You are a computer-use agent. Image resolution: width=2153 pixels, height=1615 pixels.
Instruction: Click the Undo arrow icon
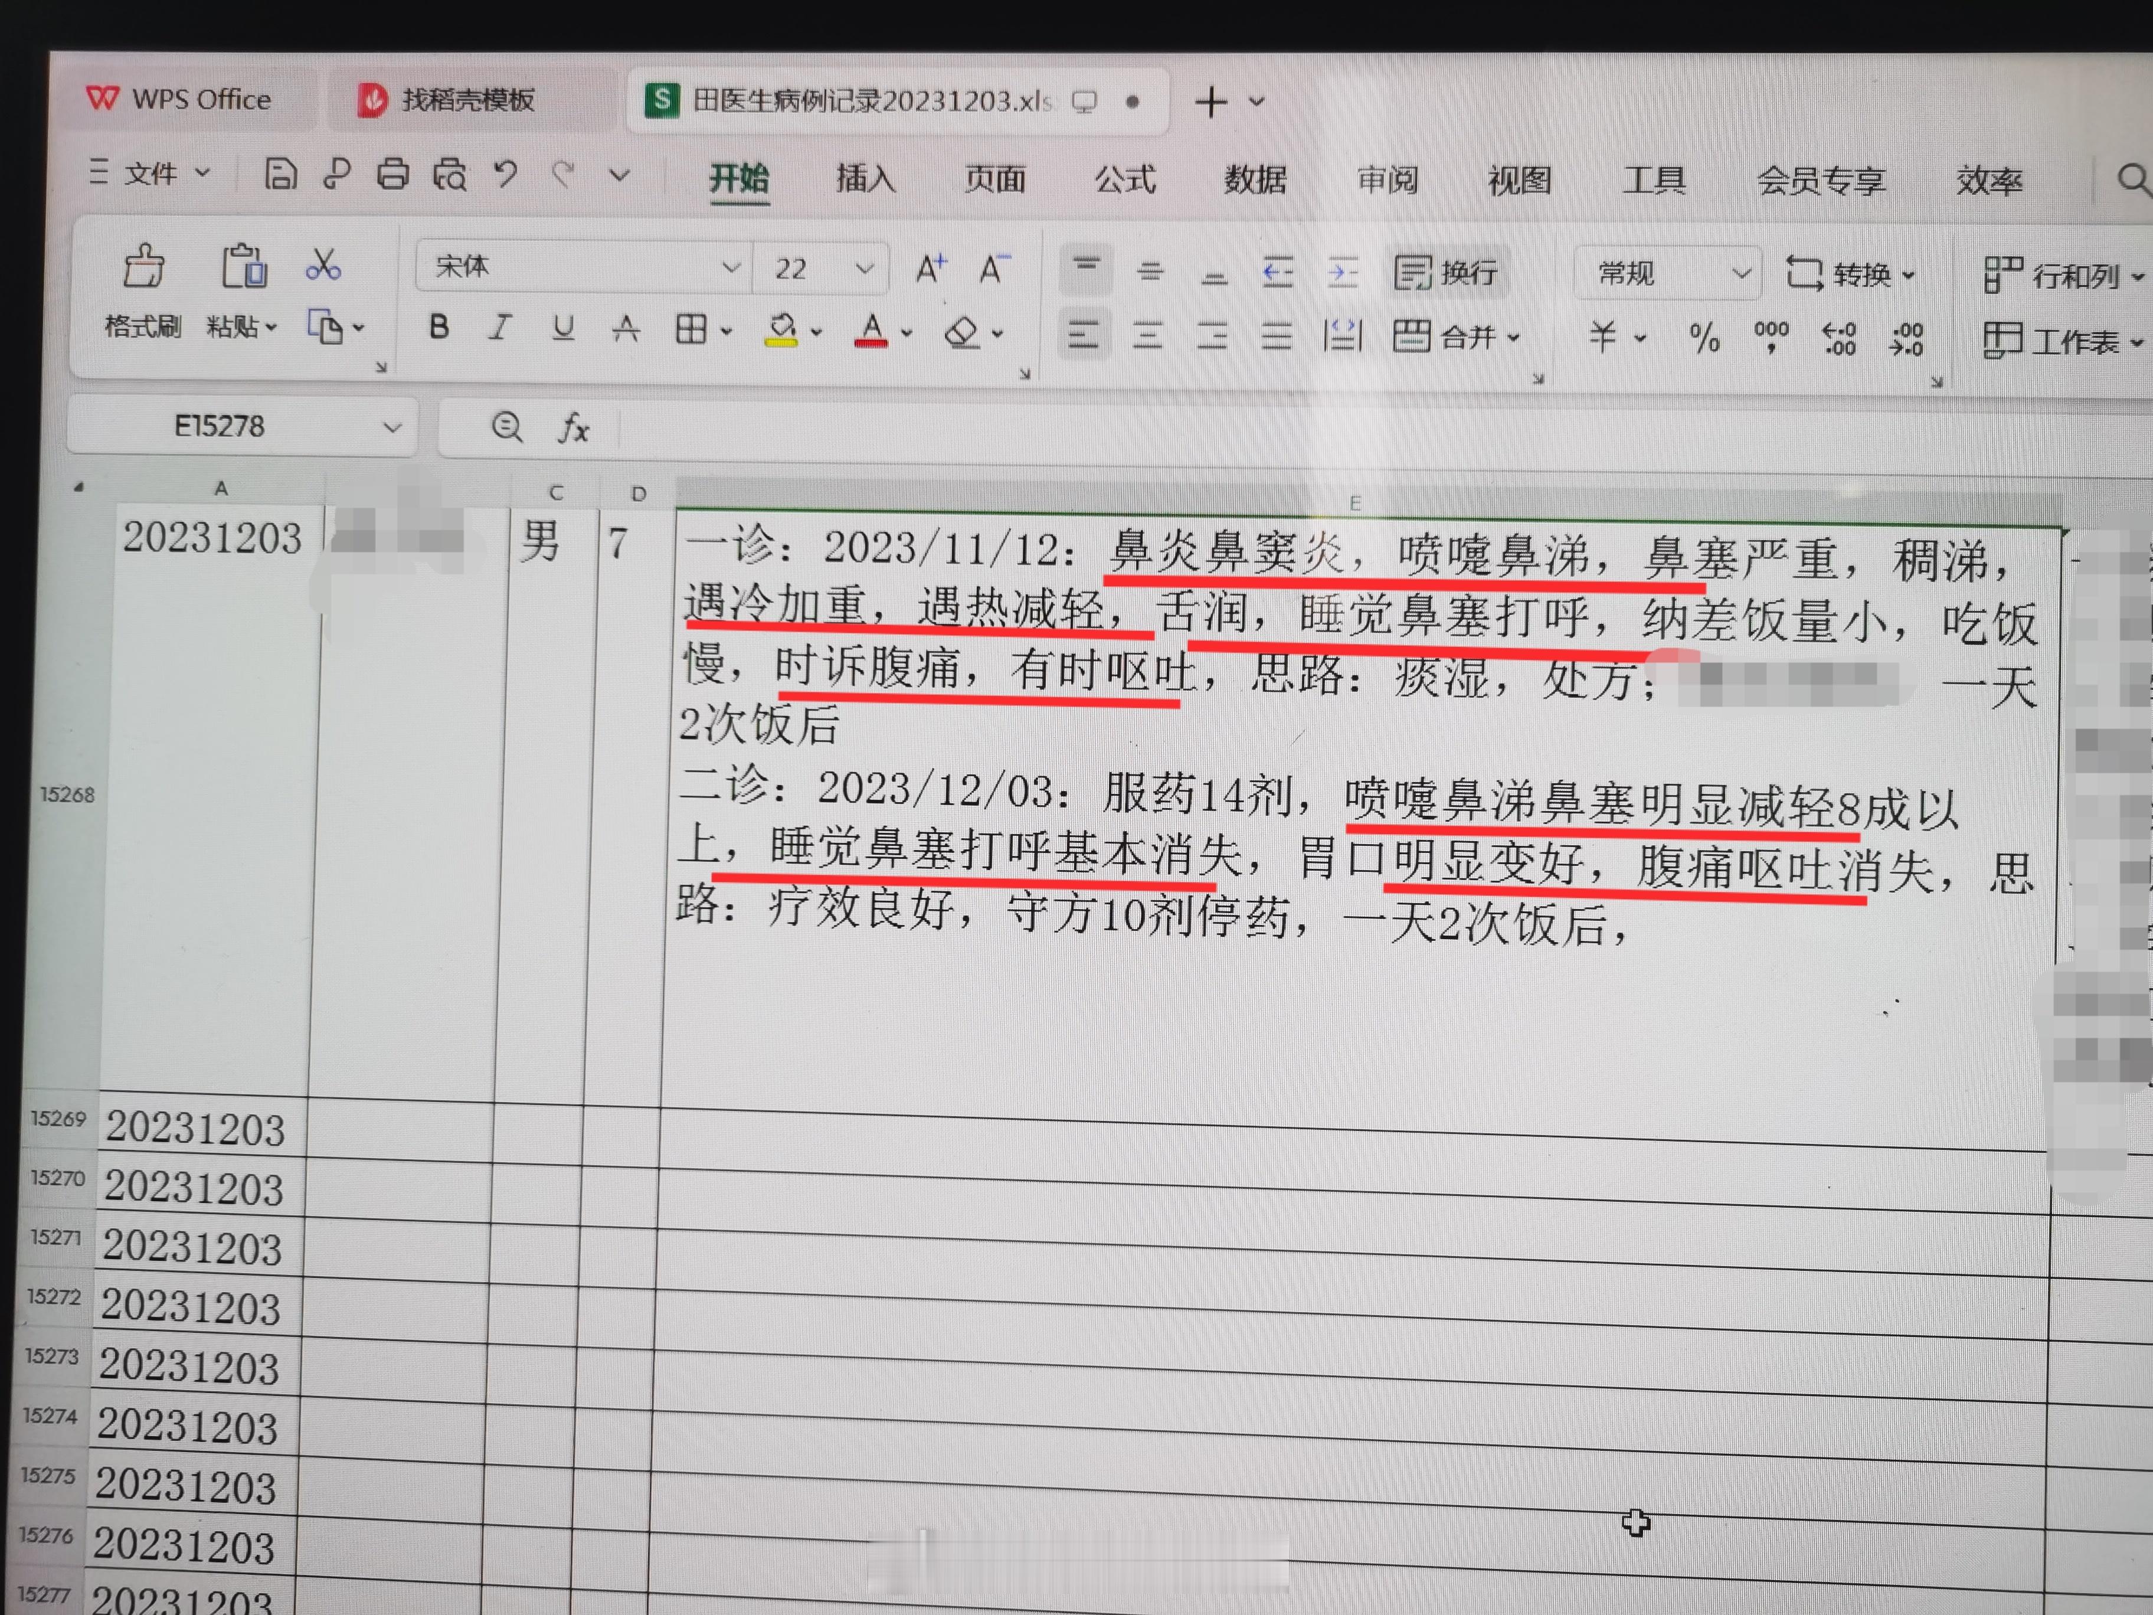[x=505, y=175]
